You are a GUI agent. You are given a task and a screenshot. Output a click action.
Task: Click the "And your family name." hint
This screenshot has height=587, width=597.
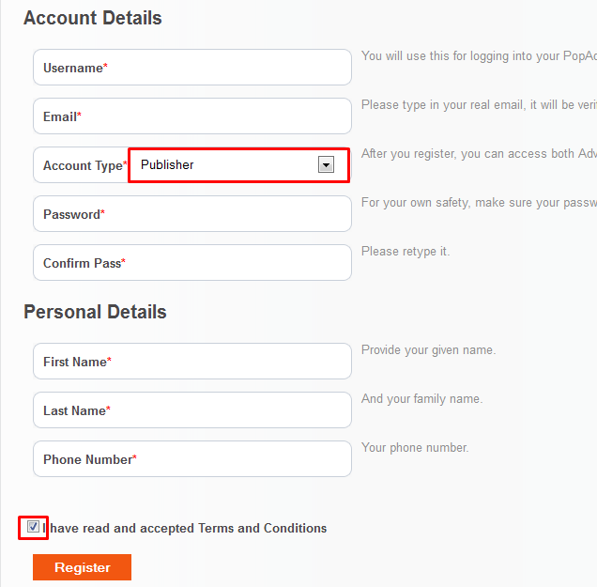click(x=421, y=398)
